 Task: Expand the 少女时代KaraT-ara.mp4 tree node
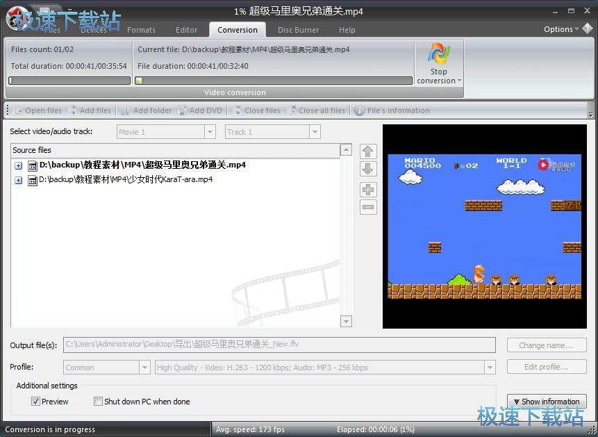tap(18, 180)
